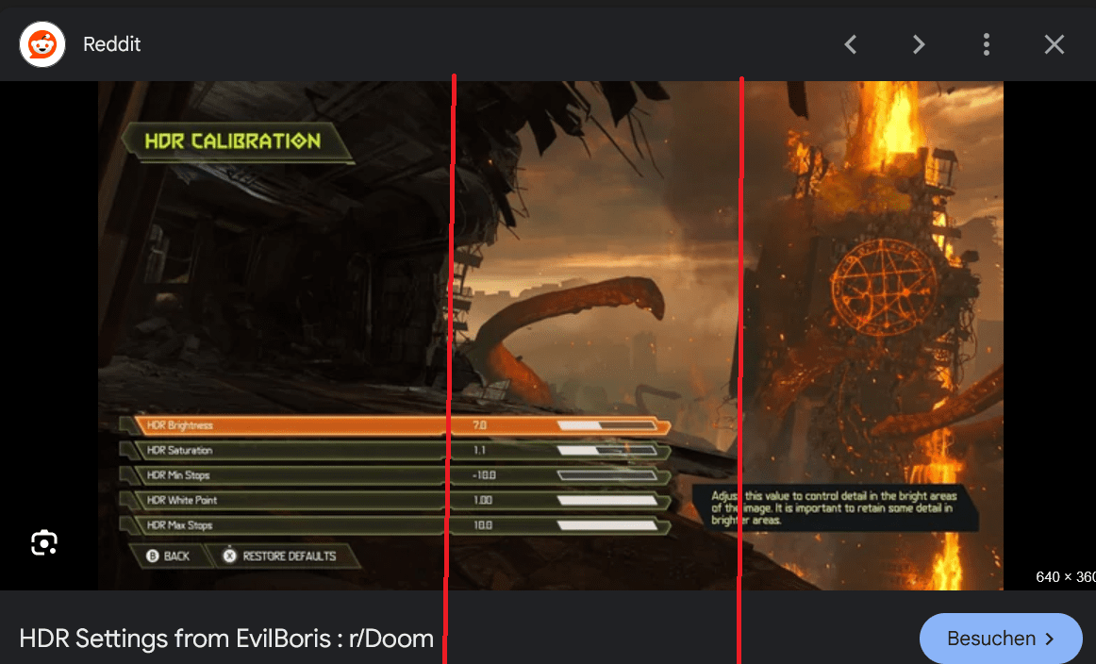Go to the next image with right chevron

(919, 44)
